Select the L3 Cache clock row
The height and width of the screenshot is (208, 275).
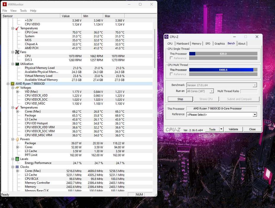tap(77, 175)
